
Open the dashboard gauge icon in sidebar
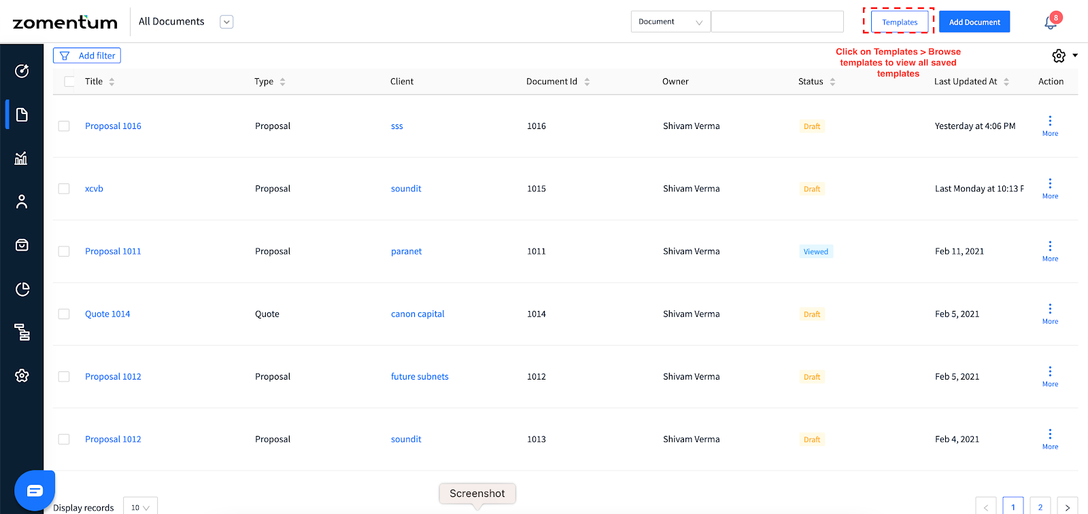pyautogui.click(x=22, y=71)
